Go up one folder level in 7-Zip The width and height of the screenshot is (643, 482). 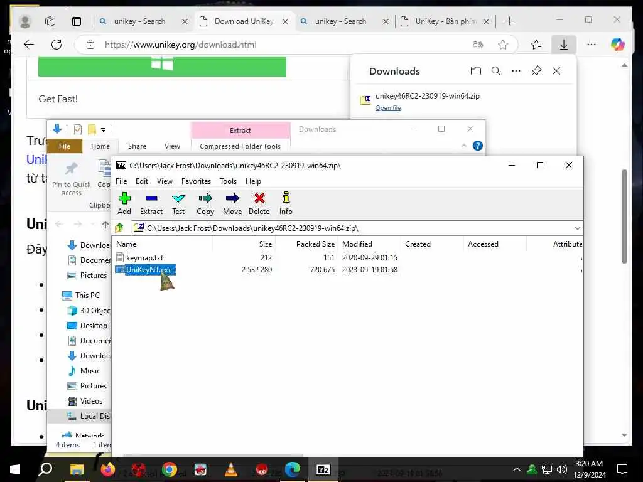pyautogui.click(x=119, y=227)
